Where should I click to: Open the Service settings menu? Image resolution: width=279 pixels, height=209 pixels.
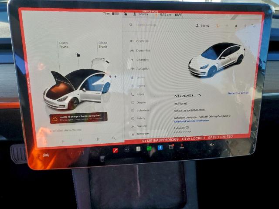[x=139, y=126]
